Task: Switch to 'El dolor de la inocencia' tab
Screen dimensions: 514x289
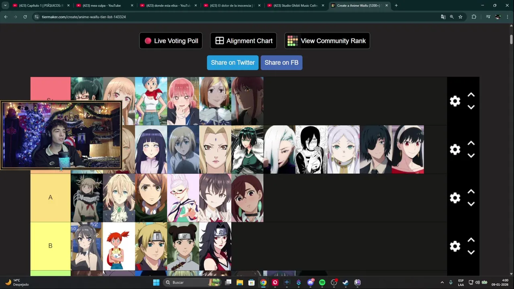Action: click(231, 6)
